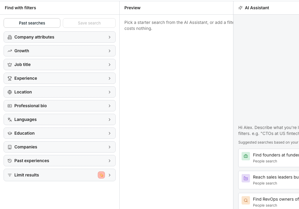
Task: Select the Find RevOps owners suggestion
Action: coord(269,201)
